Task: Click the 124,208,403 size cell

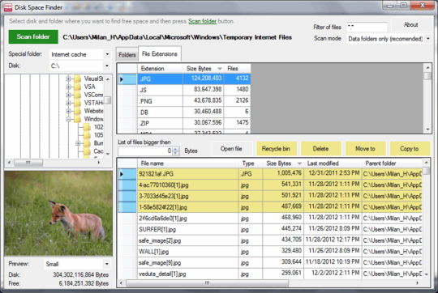Action: pyautogui.click(x=204, y=79)
